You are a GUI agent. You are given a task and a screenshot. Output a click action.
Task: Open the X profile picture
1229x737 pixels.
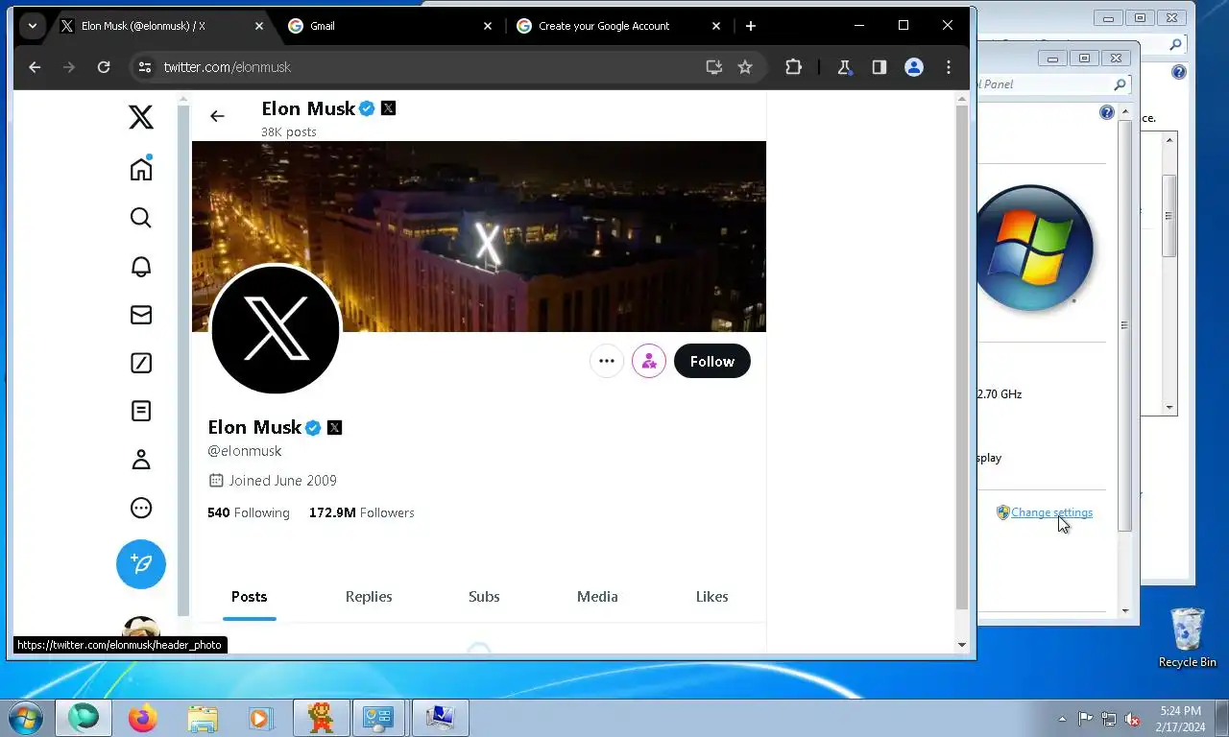276,329
